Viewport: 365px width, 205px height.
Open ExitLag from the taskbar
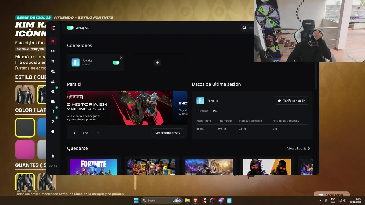click(x=204, y=200)
